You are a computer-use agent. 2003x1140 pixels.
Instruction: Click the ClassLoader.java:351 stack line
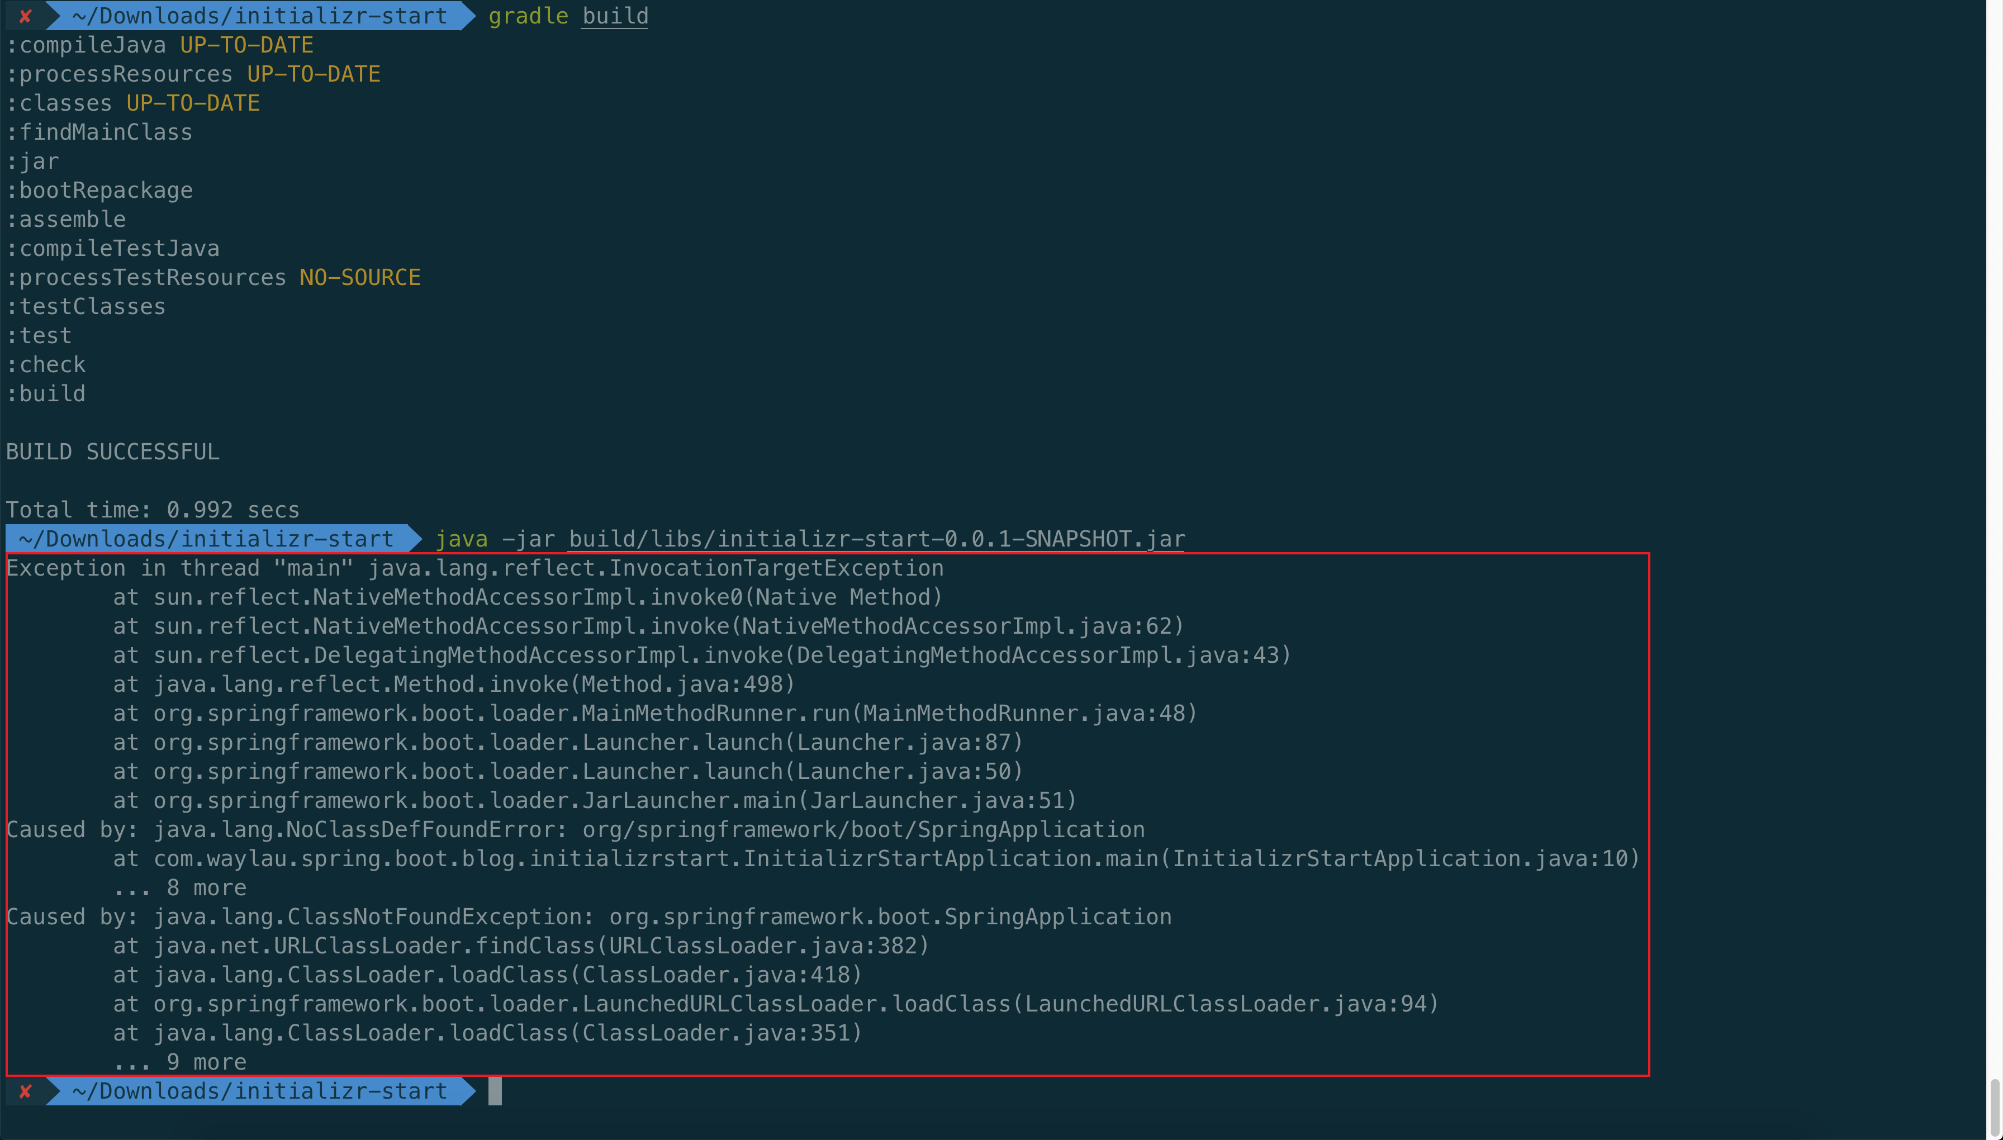pos(487,1033)
